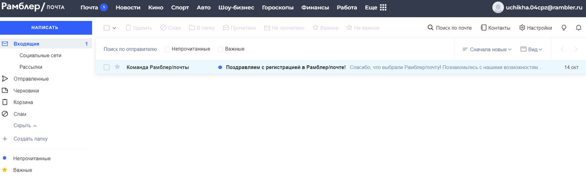This screenshot has height=184, width=586.
Task: Open the Еще menu in the top bar
Action: click(371, 8)
